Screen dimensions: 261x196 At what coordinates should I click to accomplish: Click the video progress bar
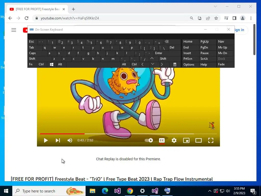128,134
